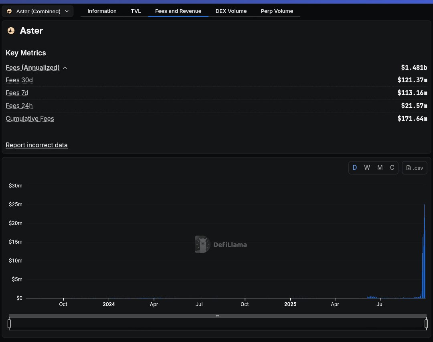Open the Aster (Combined) protocol dropdown
Image resolution: width=433 pixels, height=342 pixels.
pos(38,11)
